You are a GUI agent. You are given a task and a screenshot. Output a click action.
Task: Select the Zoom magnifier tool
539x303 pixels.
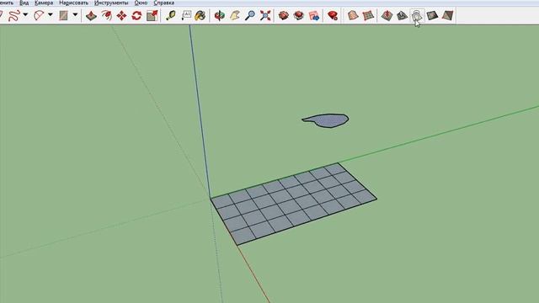(x=250, y=15)
